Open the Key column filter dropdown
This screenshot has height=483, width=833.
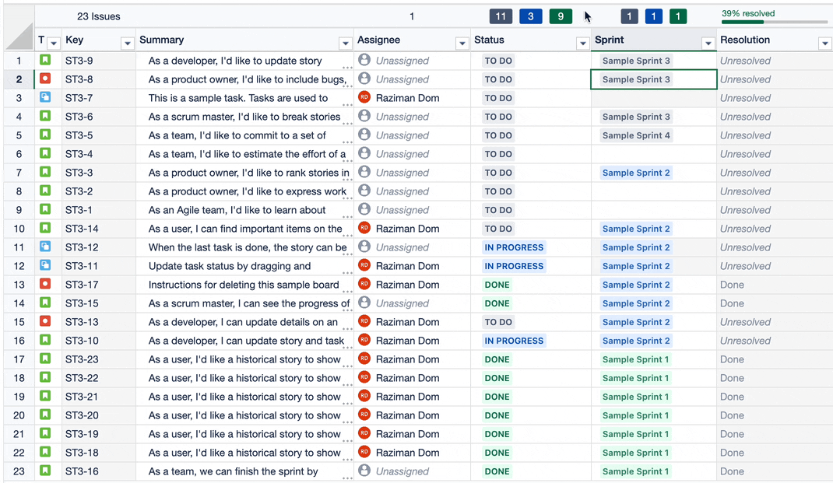127,44
